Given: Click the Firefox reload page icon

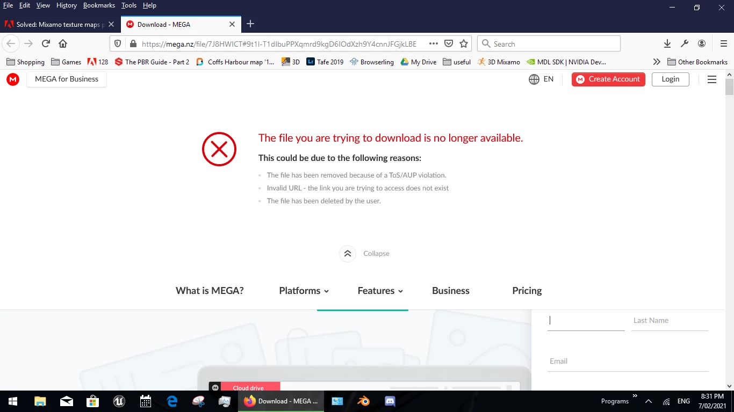Looking at the screenshot, I should pyautogui.click(x=46, y=43).
